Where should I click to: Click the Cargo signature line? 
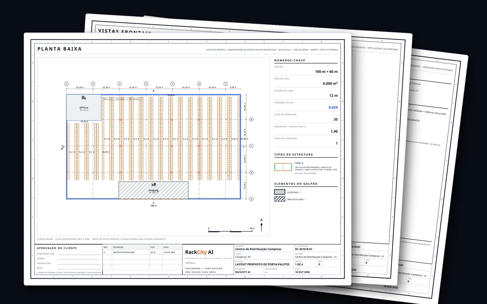point(79,259)
